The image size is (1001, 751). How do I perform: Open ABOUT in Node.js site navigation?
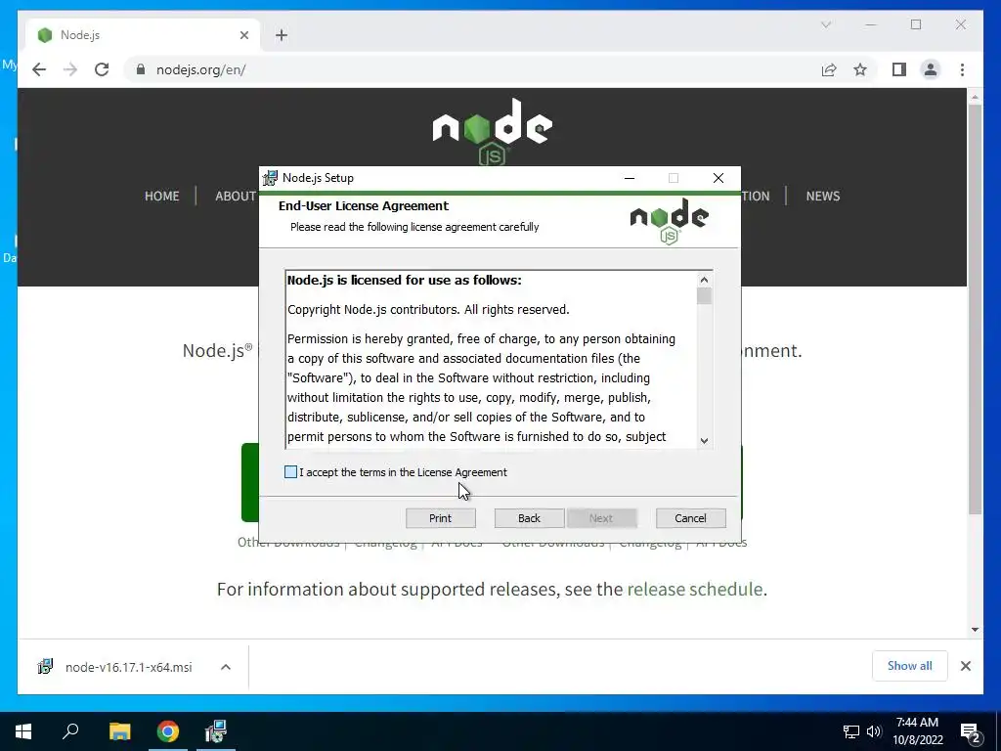point(236,196)
